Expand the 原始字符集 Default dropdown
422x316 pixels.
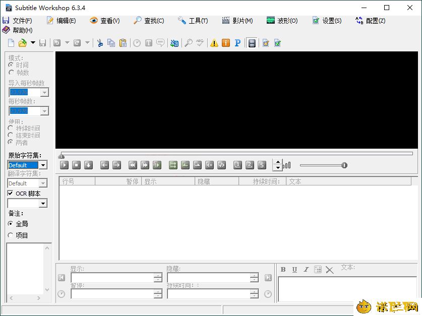pos(43,165)
